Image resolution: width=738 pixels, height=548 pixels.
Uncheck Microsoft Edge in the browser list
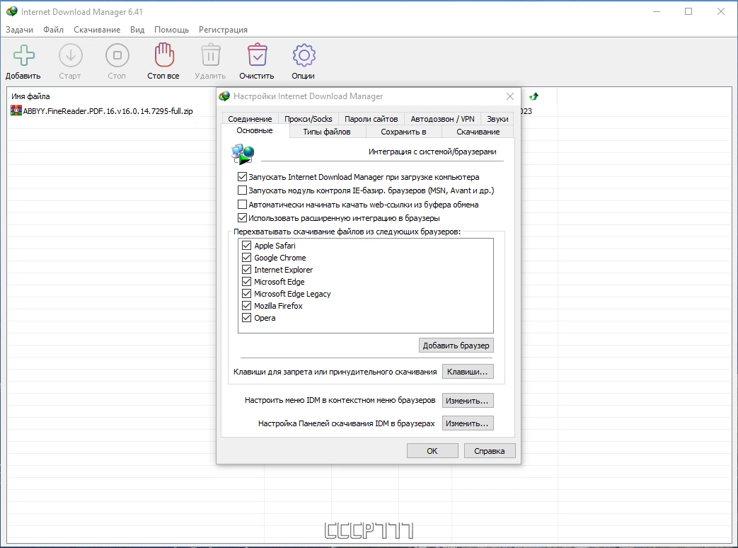(x=246, y=282)
